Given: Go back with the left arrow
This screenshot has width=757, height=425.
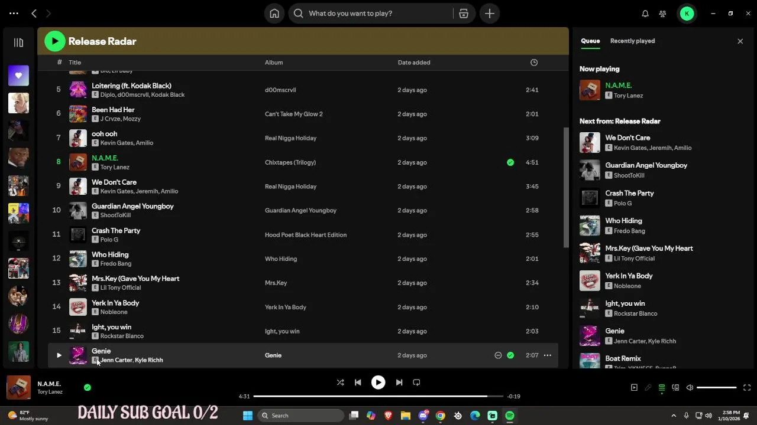Looking at the screenshot, I should (34, 13).
